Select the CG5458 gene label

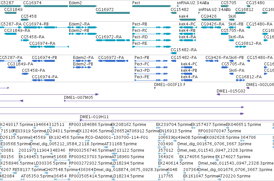[x=29, y=16]
